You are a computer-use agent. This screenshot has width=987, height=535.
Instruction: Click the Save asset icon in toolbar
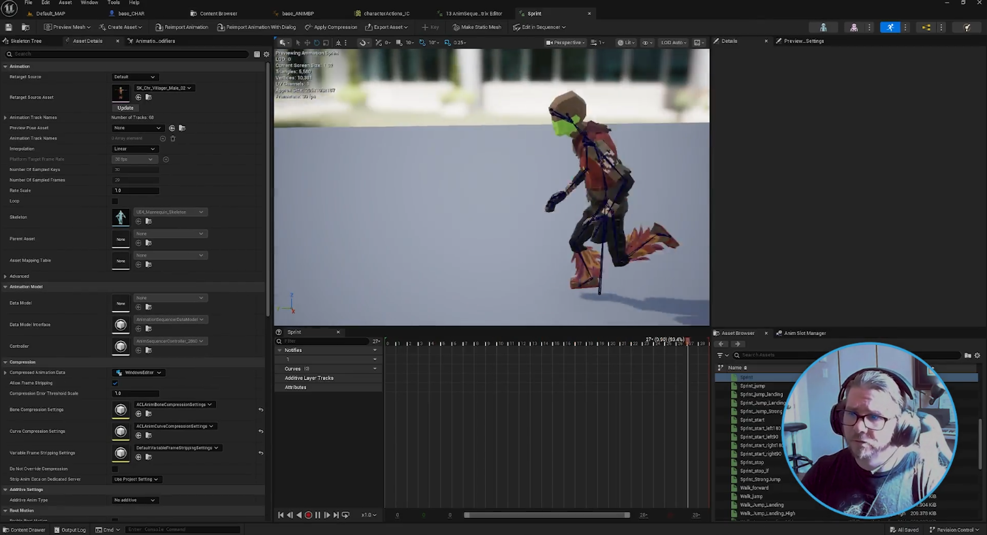pyautogui.click(x=8, y=27)
